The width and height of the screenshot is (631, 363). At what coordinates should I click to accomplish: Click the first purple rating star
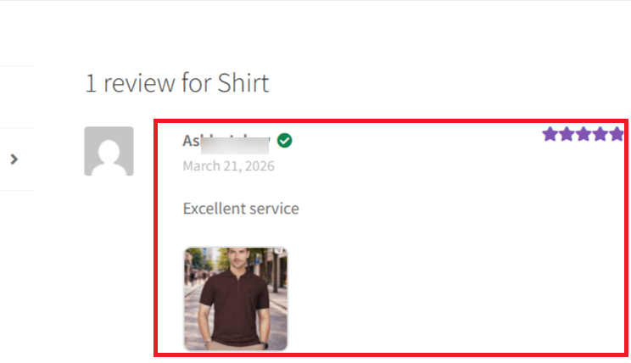tap(550, 134)
